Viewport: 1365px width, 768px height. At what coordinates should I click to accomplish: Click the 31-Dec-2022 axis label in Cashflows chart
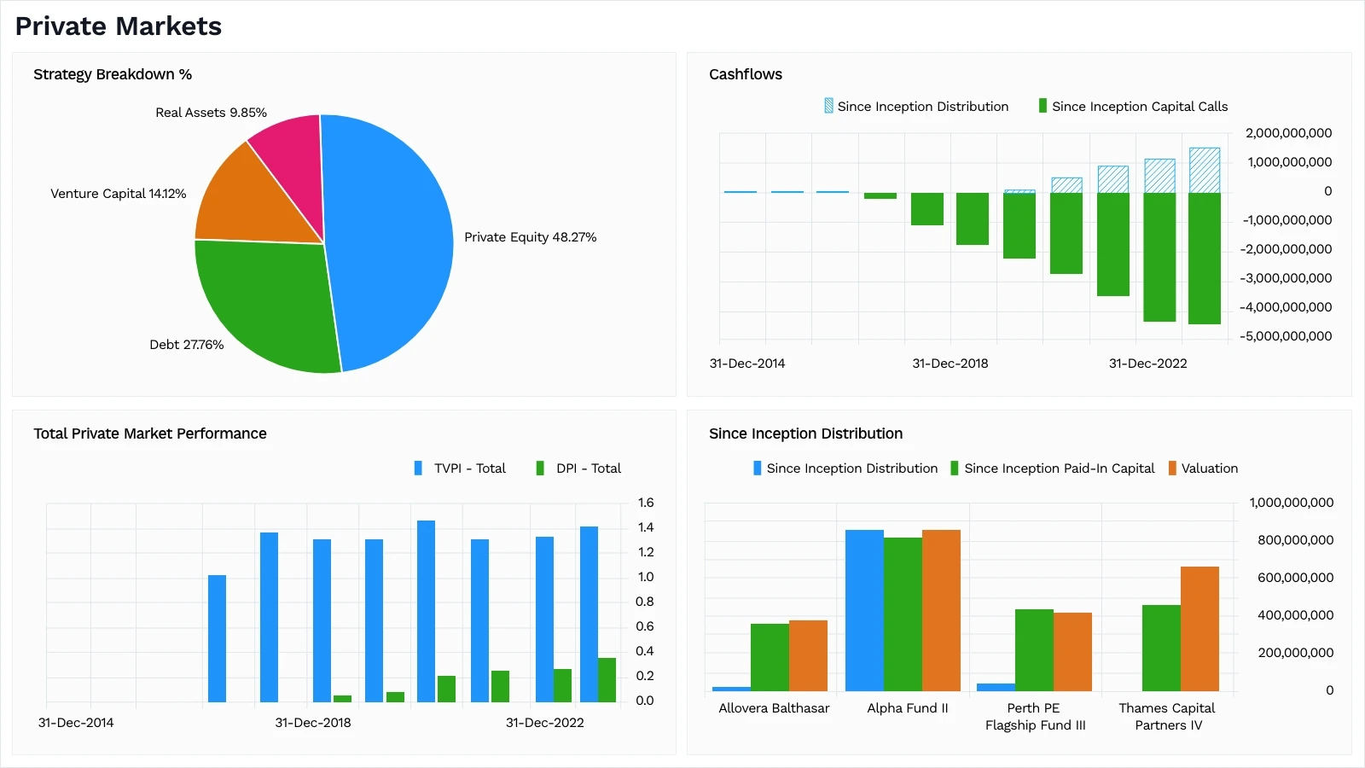(x=1147, y=363)
